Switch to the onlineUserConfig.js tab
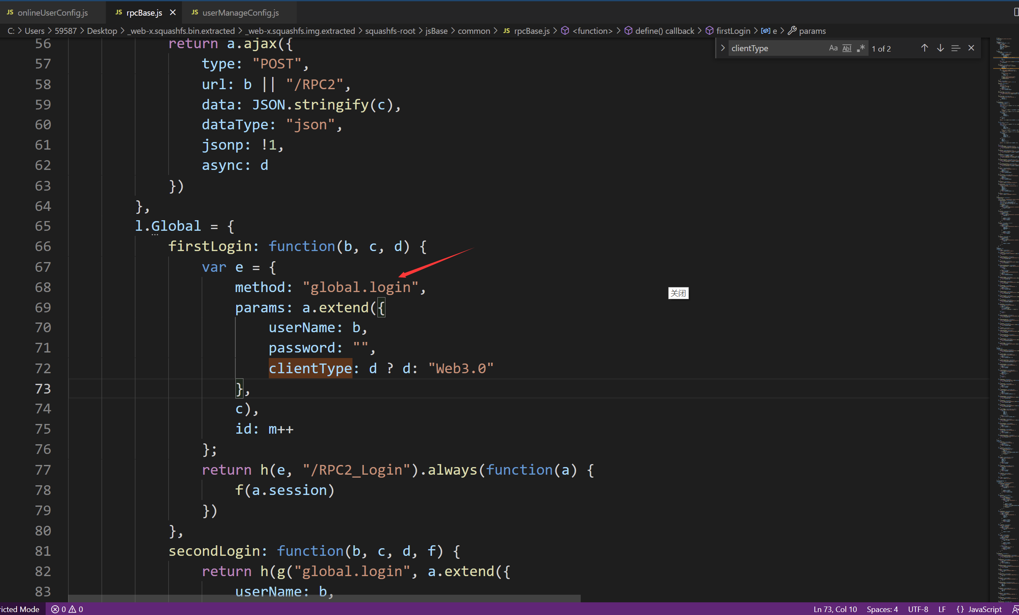1019x615 pixels. [52, 13]
